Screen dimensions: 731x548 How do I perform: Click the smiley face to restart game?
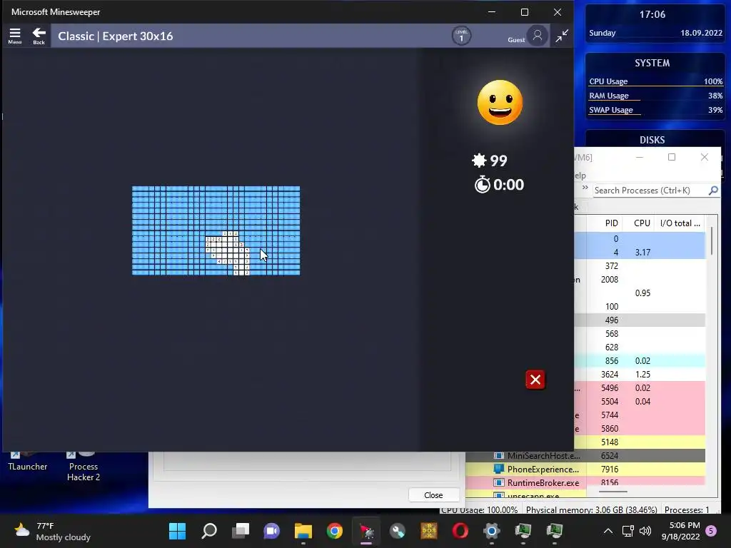pos(500,103)
